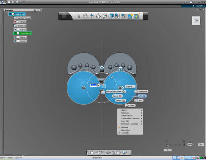Image resolution: width=206 pixels, height=160 pixels.
Task: Toggle the red X visibility of Origin
Action: 15,22
